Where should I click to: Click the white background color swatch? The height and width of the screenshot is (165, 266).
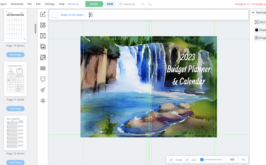coord(54,15)
